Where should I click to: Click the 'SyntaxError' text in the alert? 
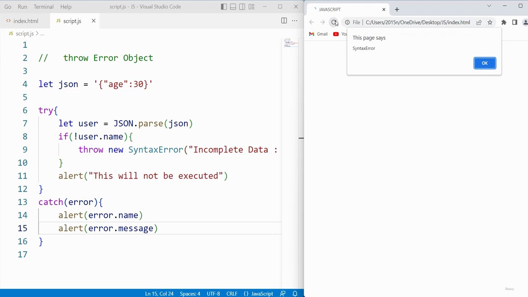[364, 48]
